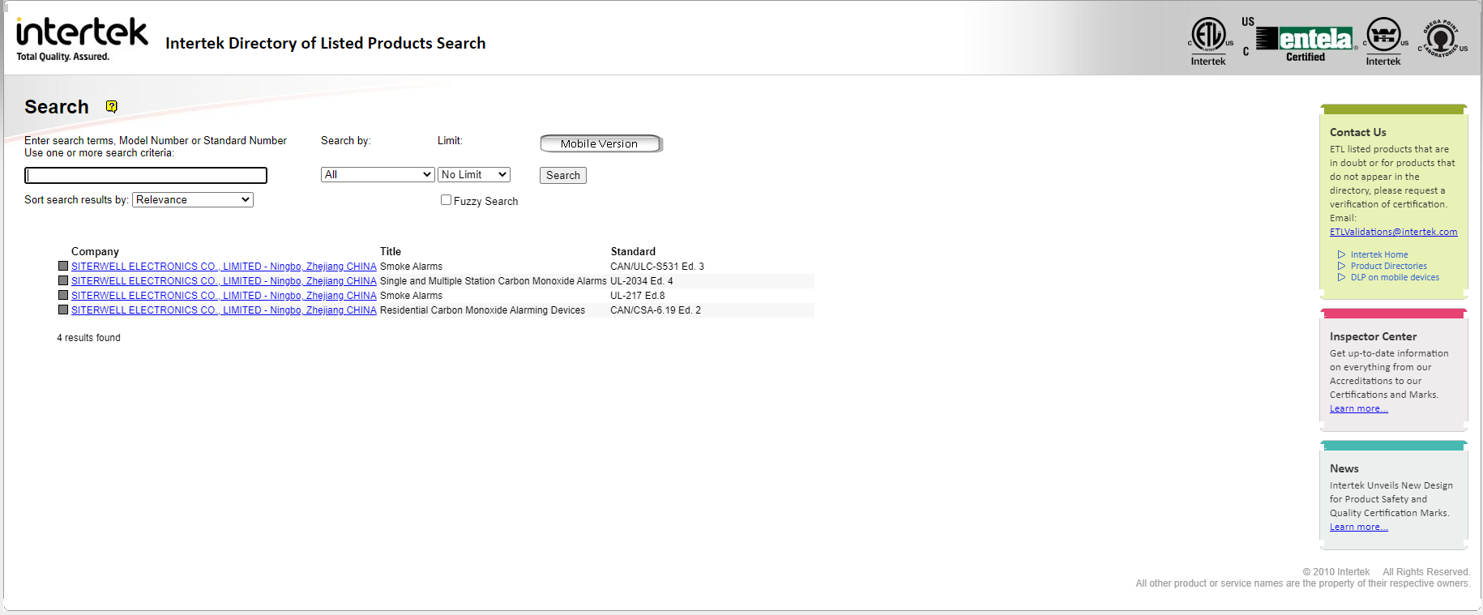Open the Search by 'All' dropdown

[x=378, y=174]
